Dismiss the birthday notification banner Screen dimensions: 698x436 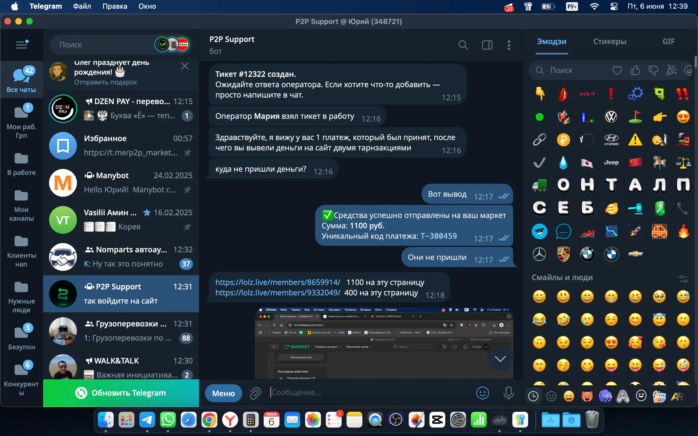point(185,66)
